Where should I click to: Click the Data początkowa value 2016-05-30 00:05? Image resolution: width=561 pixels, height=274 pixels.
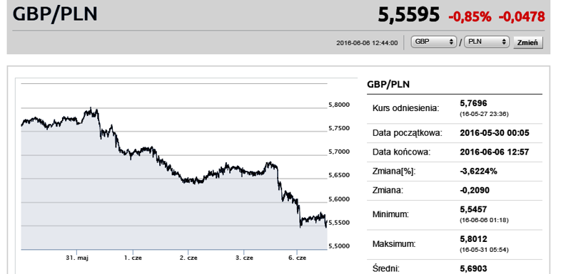click(494, 133)
